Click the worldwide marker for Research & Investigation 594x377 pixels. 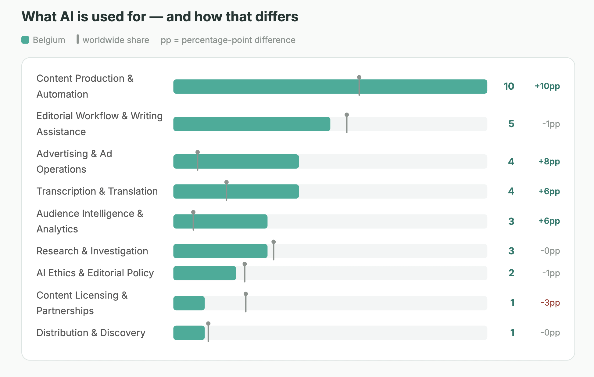[274, 250]
